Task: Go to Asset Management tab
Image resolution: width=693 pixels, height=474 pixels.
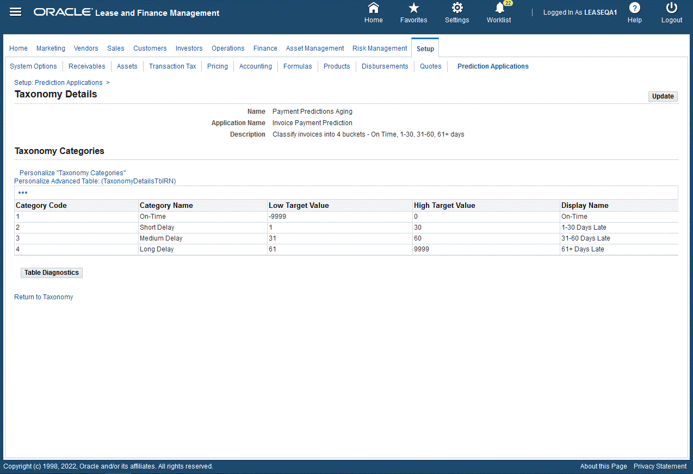Action: pos(315,48)
